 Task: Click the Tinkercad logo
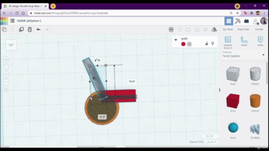[4, 21]
